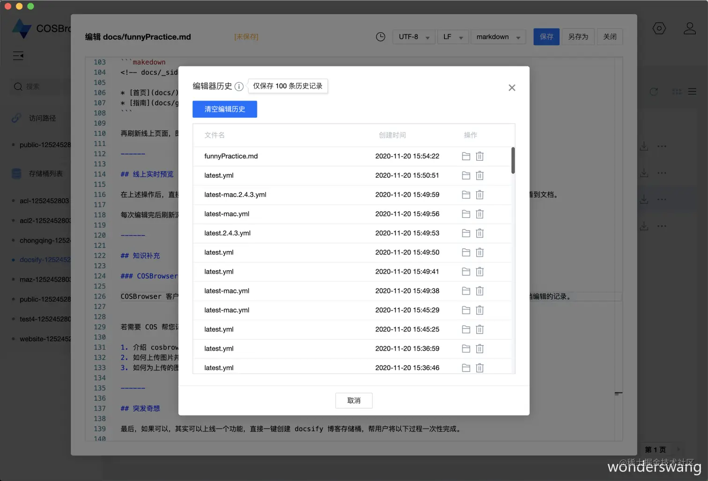Click the 创建时间 column header
This screenshot has width=708, height=481.
[x=392, y=135]
